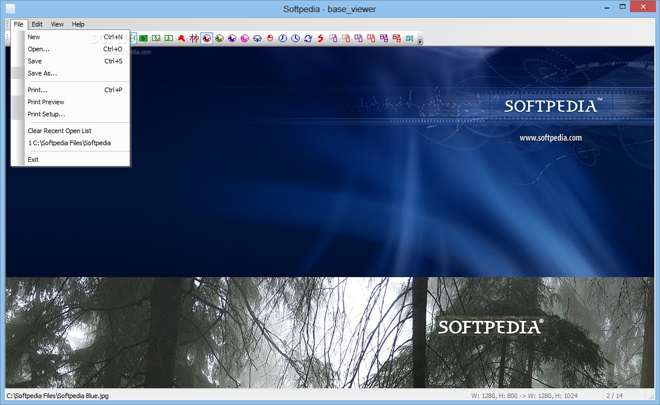Minimize the base_viewer window
The height and width of the screenshot is (405, 660).
607,7
